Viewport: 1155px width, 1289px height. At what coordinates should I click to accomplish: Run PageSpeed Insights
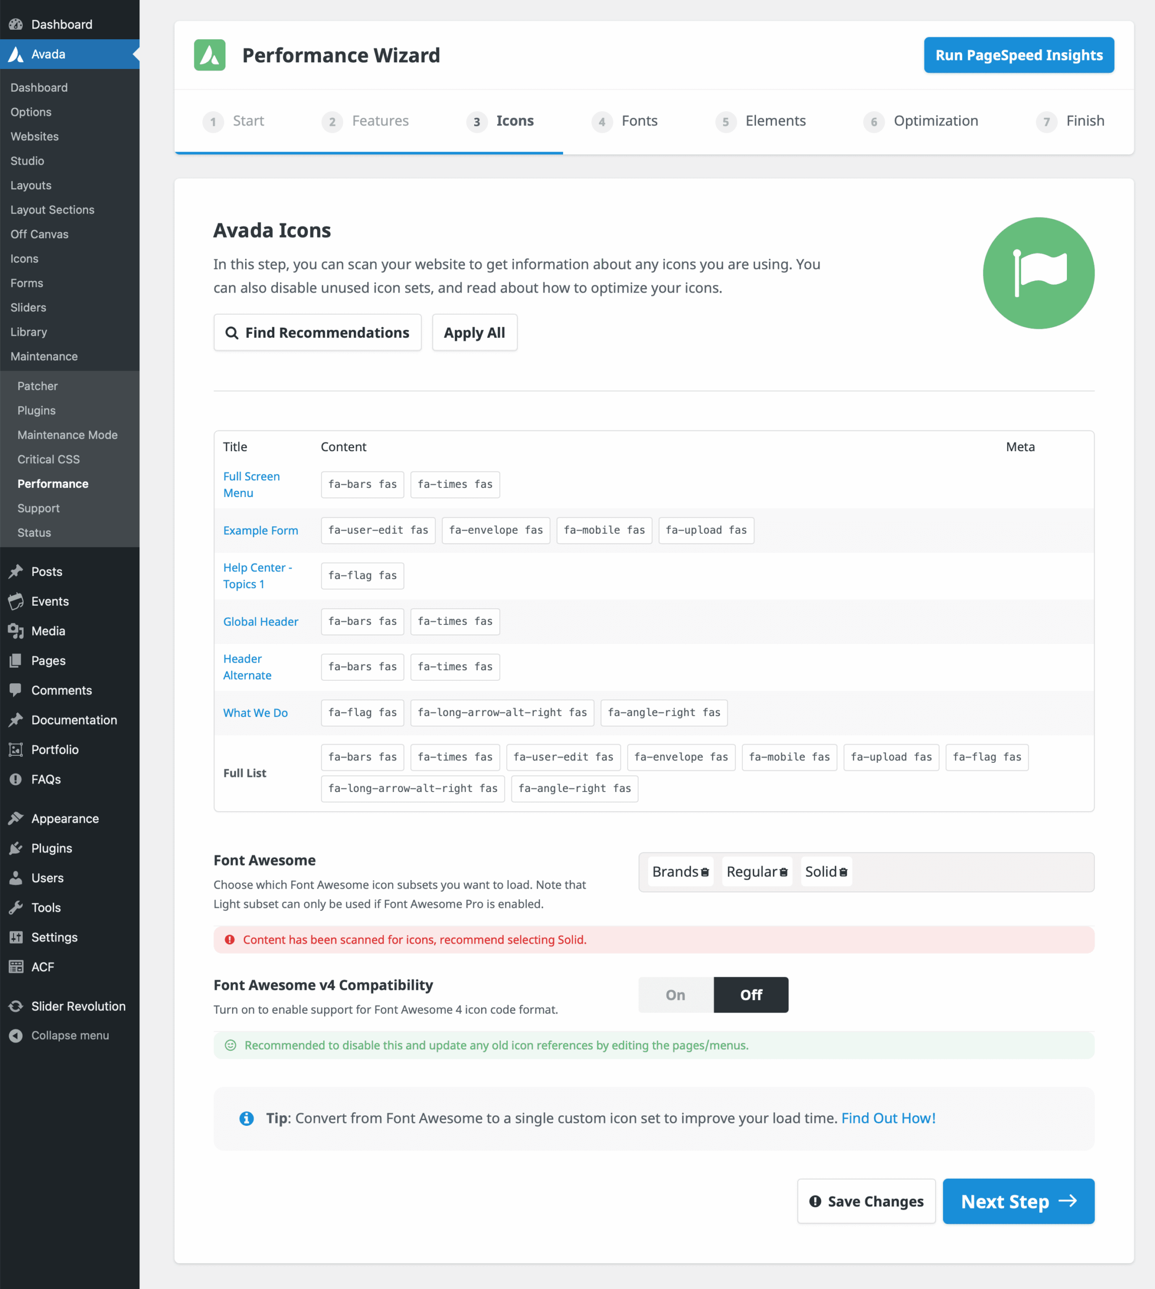tap(1018, 54)
